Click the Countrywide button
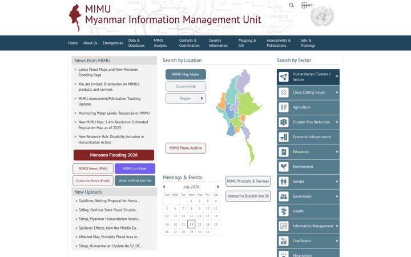 coord(186,86)
